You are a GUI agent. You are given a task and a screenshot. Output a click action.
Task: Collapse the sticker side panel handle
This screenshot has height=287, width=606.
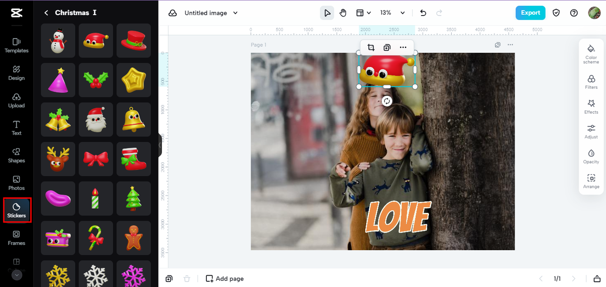[x=160, y=145]
